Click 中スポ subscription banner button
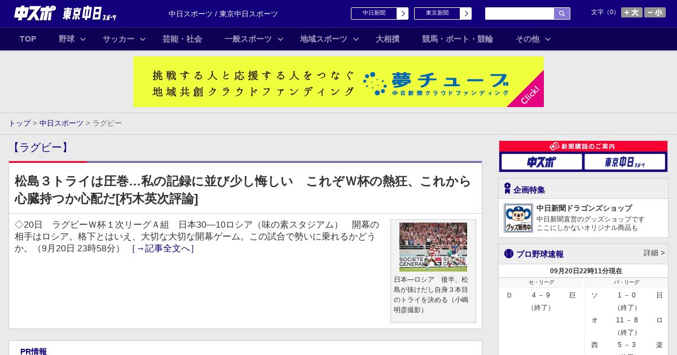The height and width of the screenshot is (355, 677). pos(542,162)
